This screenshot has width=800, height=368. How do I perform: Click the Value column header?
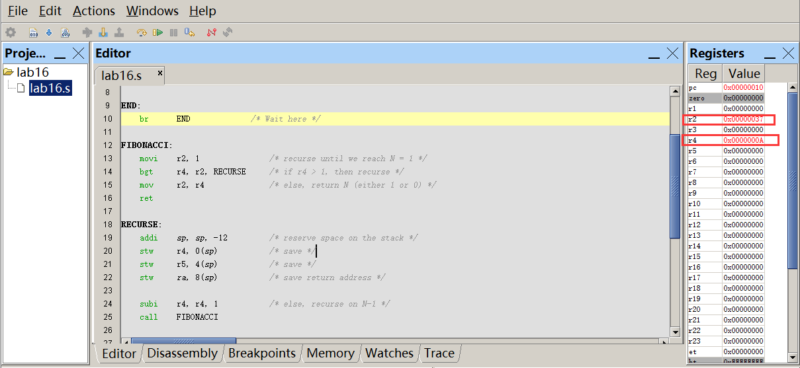click(x=744, y=73)
